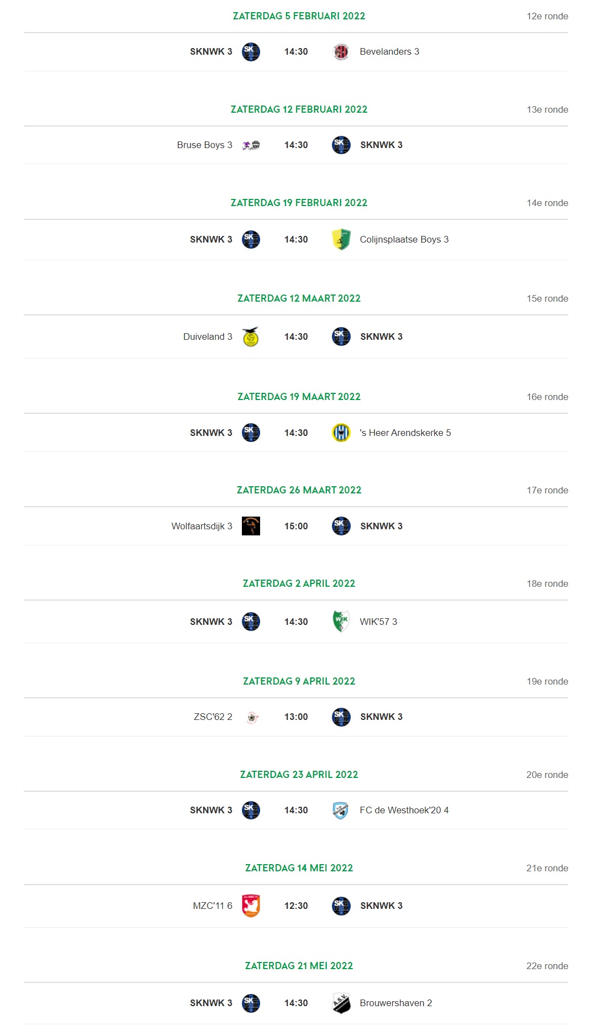Click the MZC'11 6 red crest
Screen dimensions: 592x1031
pyautogui.click(x=251, y=906)
